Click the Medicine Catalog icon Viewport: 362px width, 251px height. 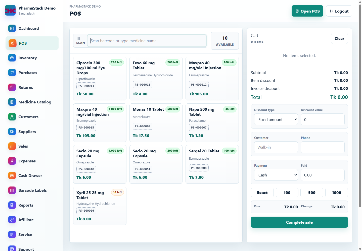coord(12,102)
